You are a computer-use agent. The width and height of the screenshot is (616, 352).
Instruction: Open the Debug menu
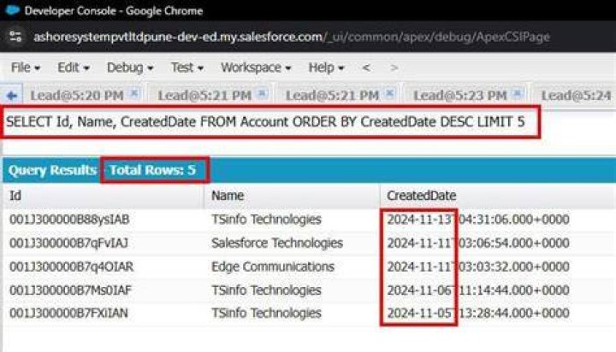(130, 67)
